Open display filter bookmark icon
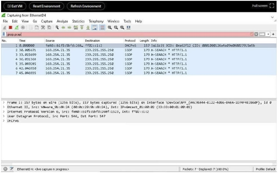The width and height of the screenshot is (278, 173). tap(4, 34)
